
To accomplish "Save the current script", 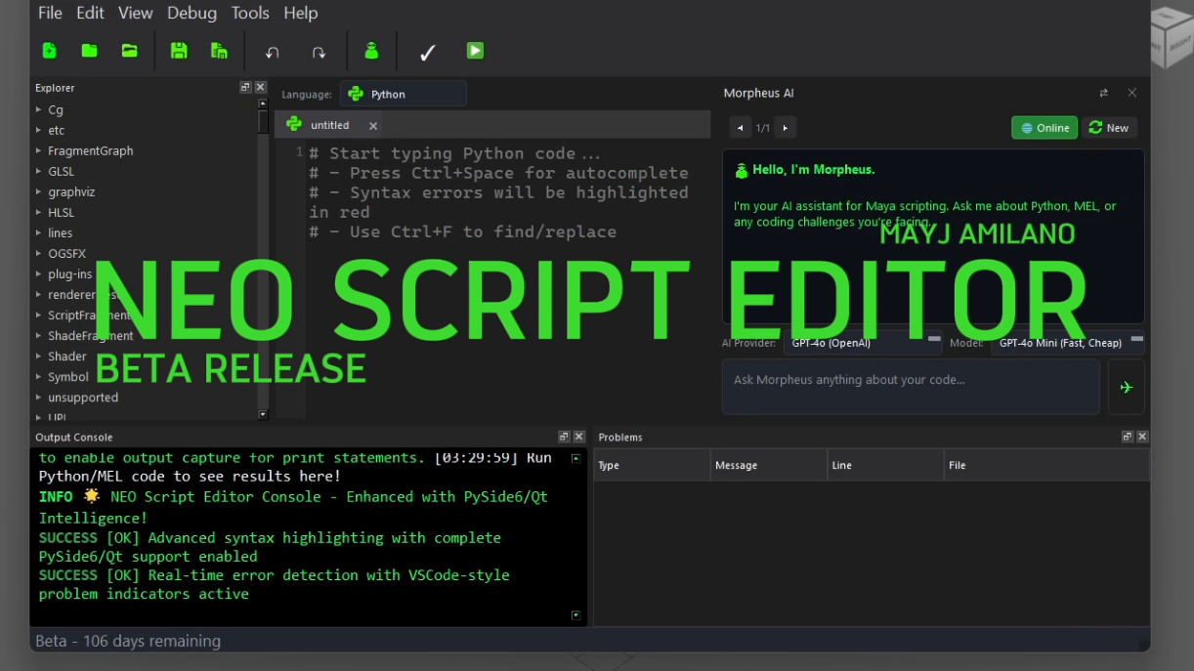I will 179,50.
